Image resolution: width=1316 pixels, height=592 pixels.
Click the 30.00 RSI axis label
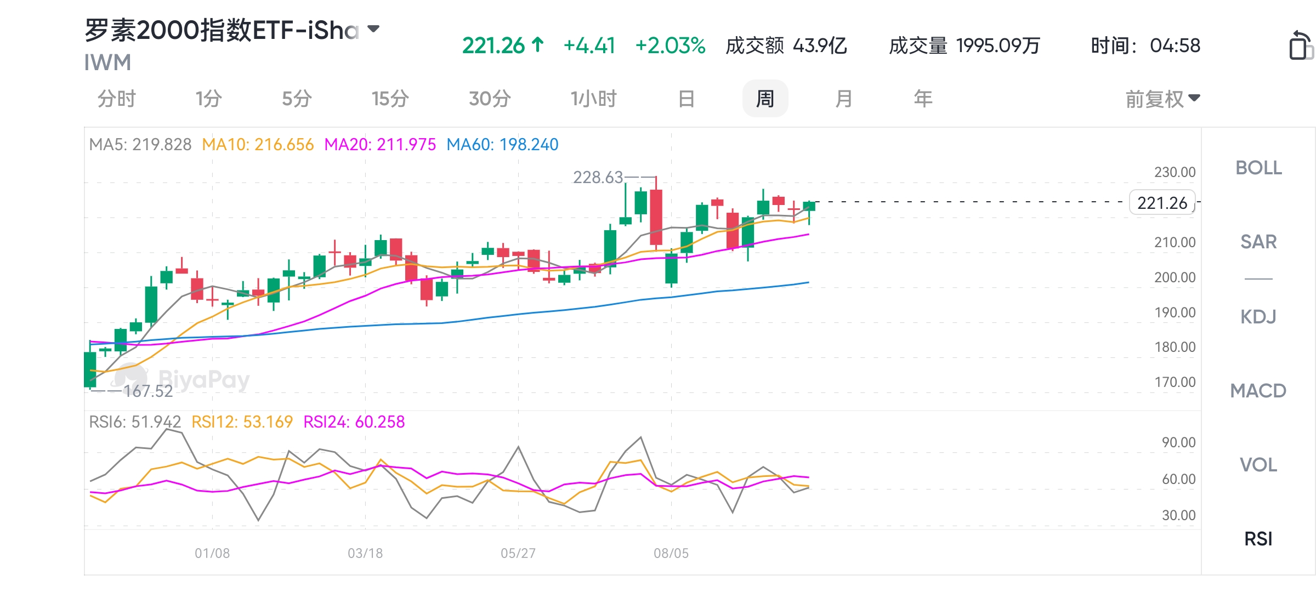[x=1178, y=515]
